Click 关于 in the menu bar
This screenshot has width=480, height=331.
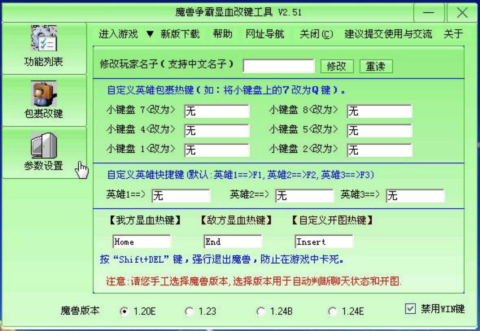(452, 34)
